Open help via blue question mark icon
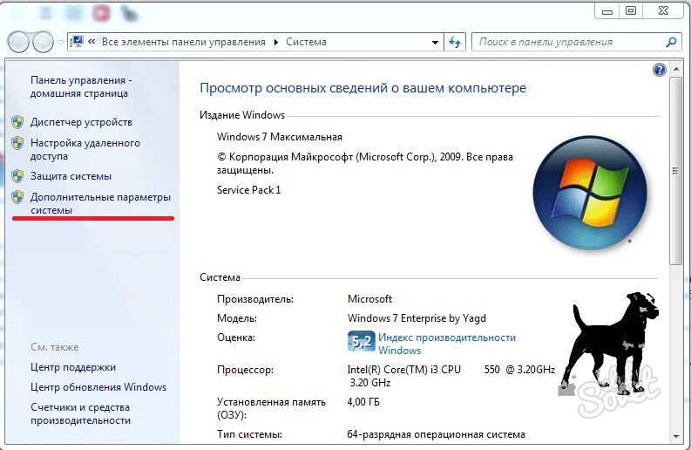The width and height of the screenshot is (691, 450). (x=660, y=70)
